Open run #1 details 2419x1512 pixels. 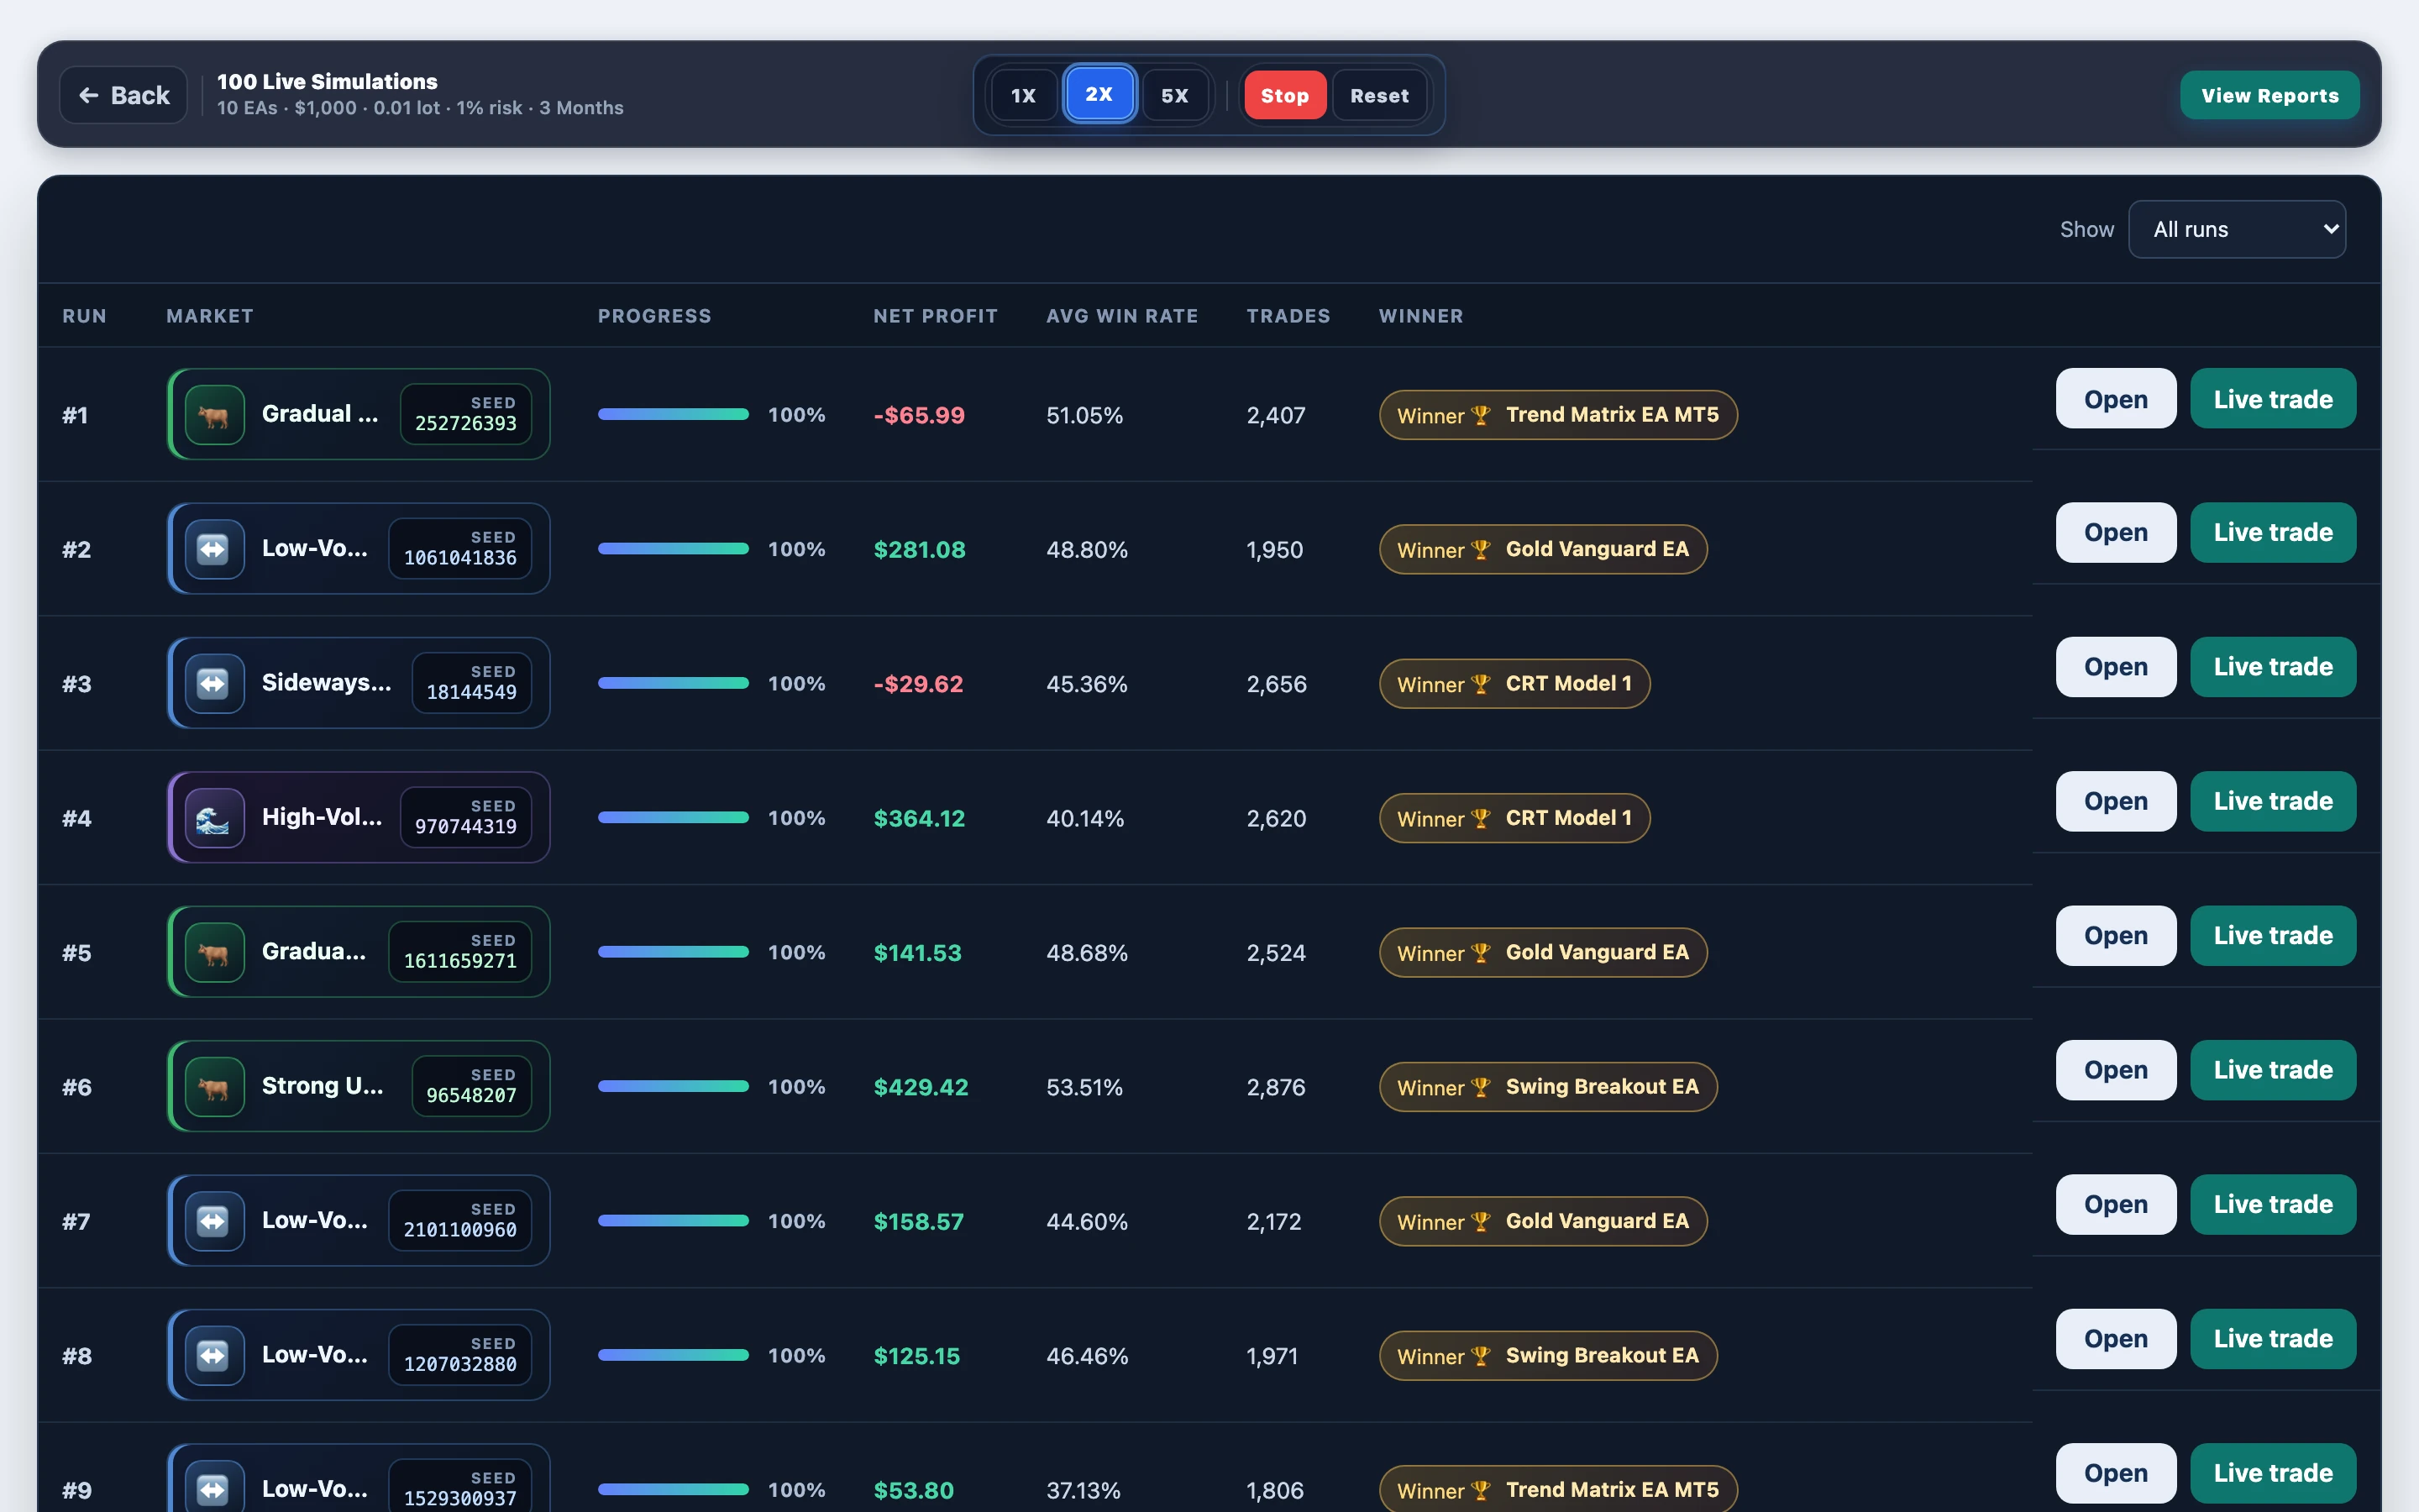pyautogui.click(x=2116, y=398)
